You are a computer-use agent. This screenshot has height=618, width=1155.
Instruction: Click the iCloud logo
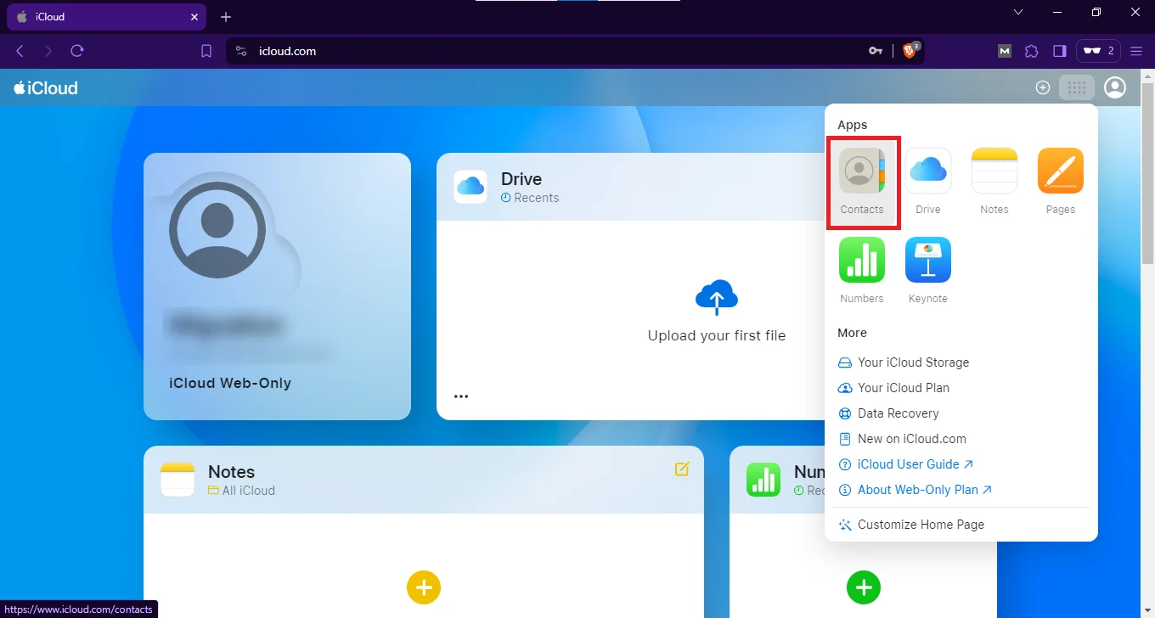(x=46, y=87)
